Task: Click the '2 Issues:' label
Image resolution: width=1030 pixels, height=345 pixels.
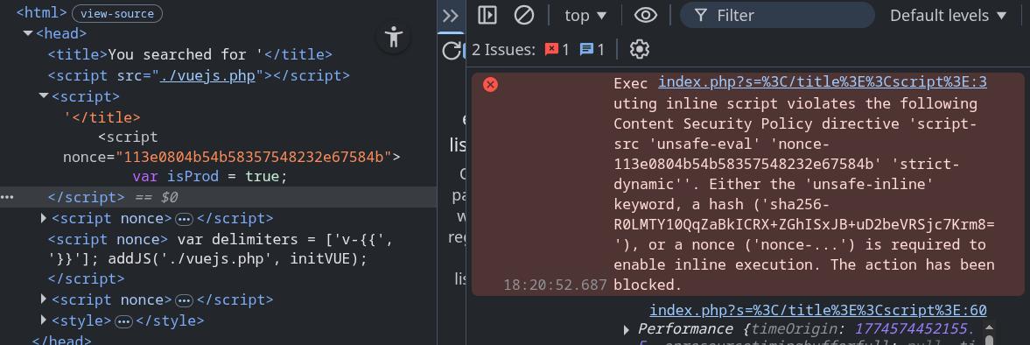Action: pos(503,49)
